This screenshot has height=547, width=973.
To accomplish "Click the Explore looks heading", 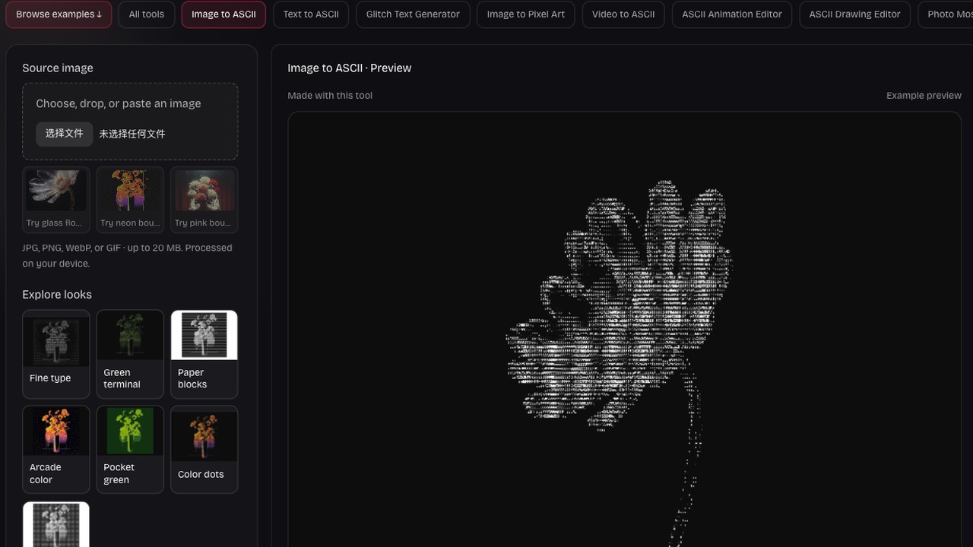I will click(x=57, y=295).
